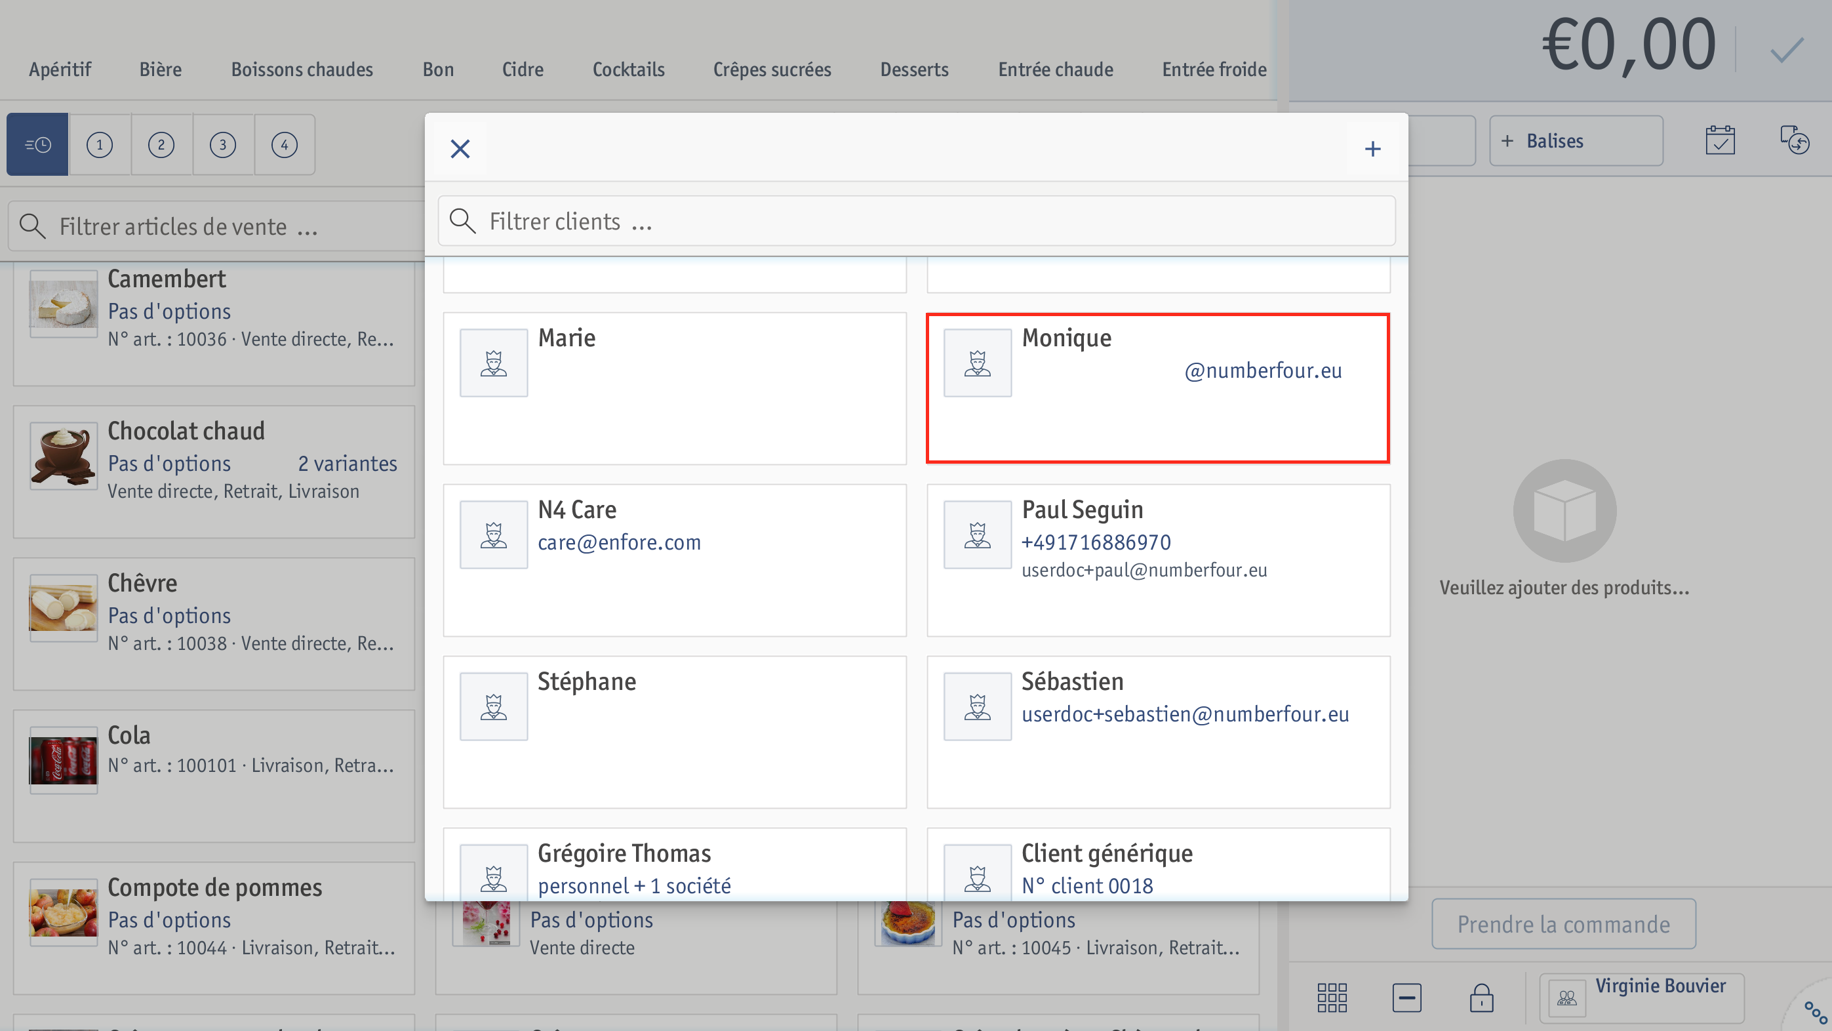This screenshot has width=1832, height=1031.
Task: Open the Bon category tab
Action: (438, 69)
